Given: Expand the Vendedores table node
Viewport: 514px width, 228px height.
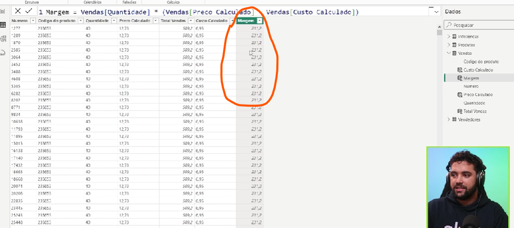Looking at the screenshot, I should (x=449, y=119).
